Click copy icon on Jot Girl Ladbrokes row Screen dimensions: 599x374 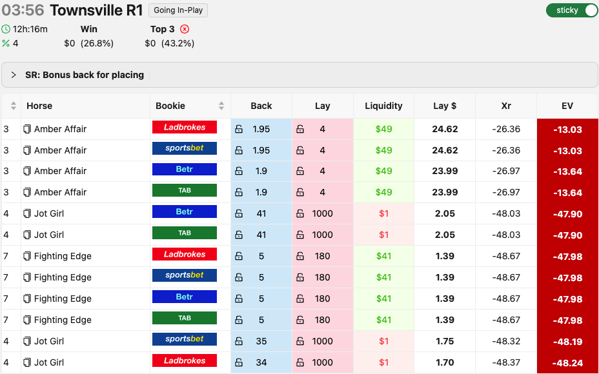pos(27,362)
